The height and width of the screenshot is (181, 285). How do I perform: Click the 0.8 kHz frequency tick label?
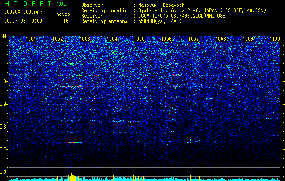tap(4, 127)
